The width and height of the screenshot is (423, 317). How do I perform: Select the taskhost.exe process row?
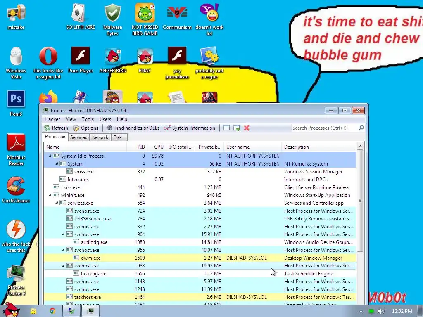click(x=200, y=297)
